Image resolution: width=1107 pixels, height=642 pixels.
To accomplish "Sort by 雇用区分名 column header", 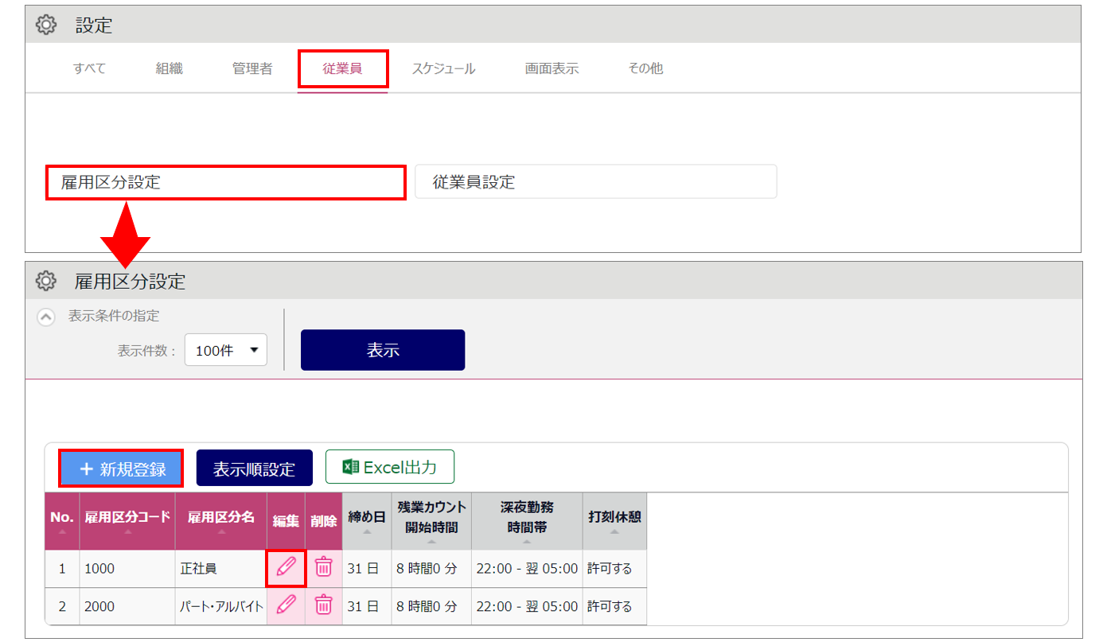I will point(220,521).
